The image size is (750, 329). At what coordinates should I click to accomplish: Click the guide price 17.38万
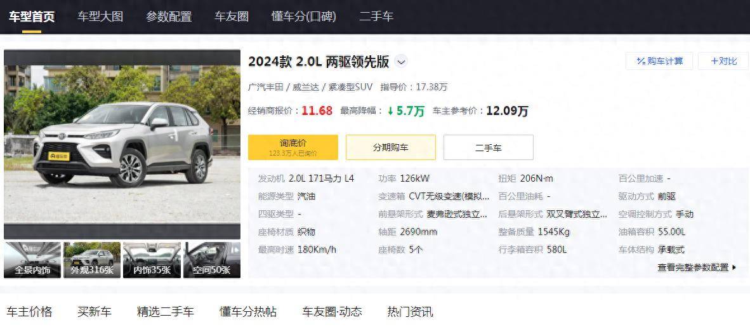coord(432,87)
